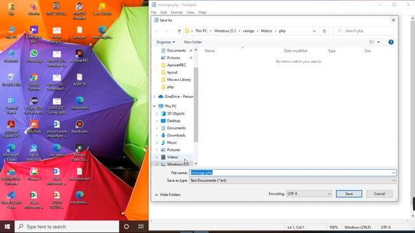415x233 pixels.
Task: Click the Change your view icon
Action: [x=372, y=42]
